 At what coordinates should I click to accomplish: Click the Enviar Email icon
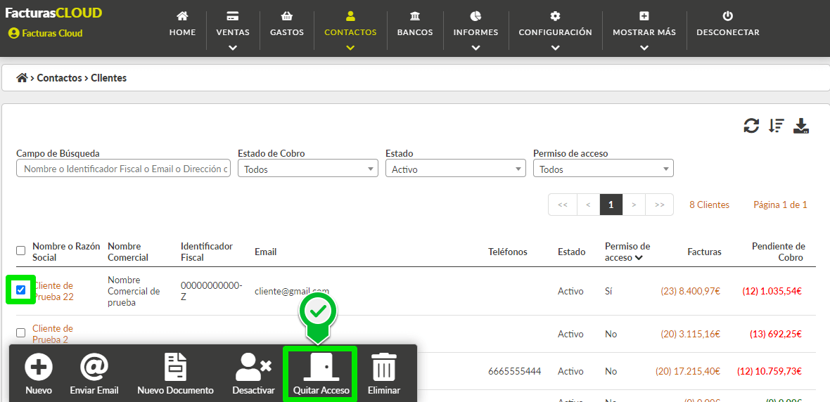(94, 367)
